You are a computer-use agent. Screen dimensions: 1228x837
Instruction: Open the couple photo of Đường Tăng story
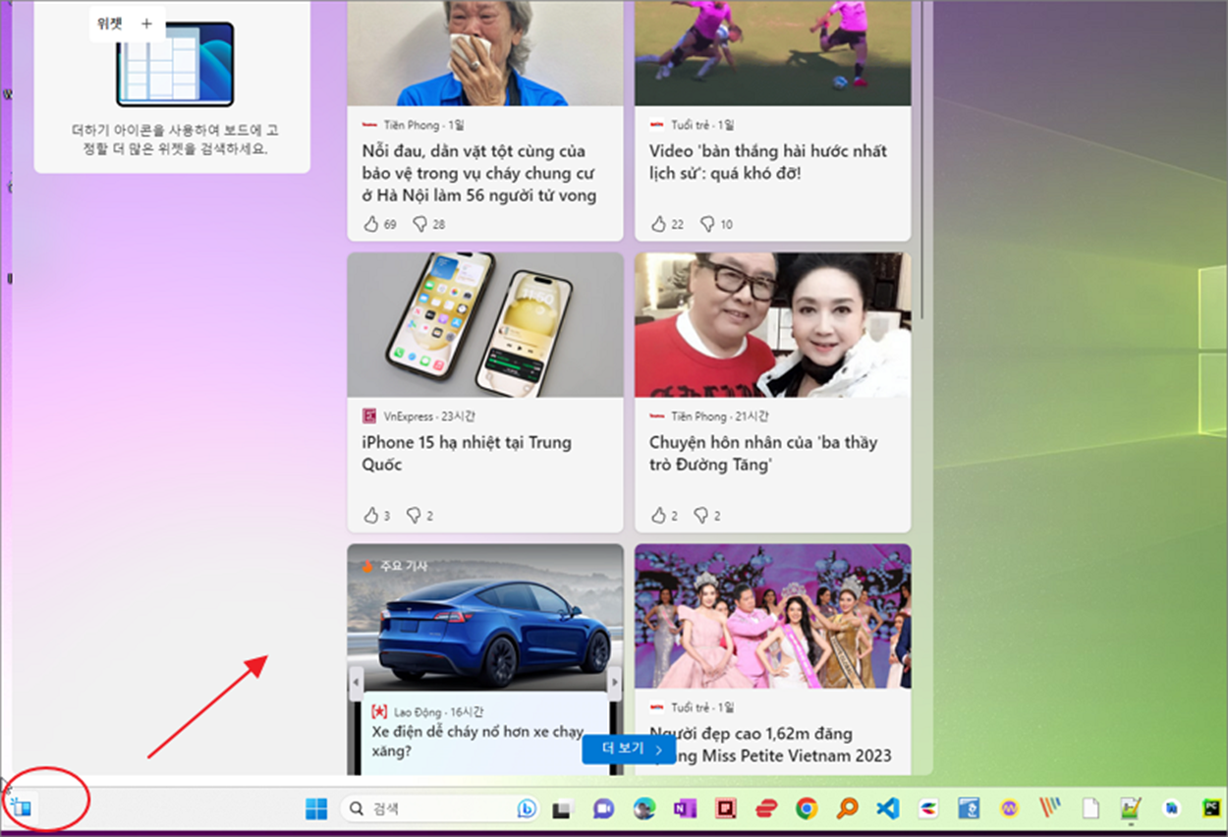[773, 324]
